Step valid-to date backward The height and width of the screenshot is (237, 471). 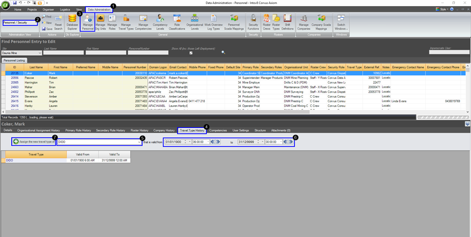pos(286,142)
